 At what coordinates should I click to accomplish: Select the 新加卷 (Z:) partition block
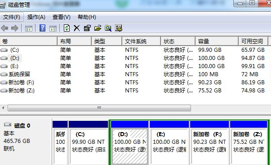(x=249, y=142)
